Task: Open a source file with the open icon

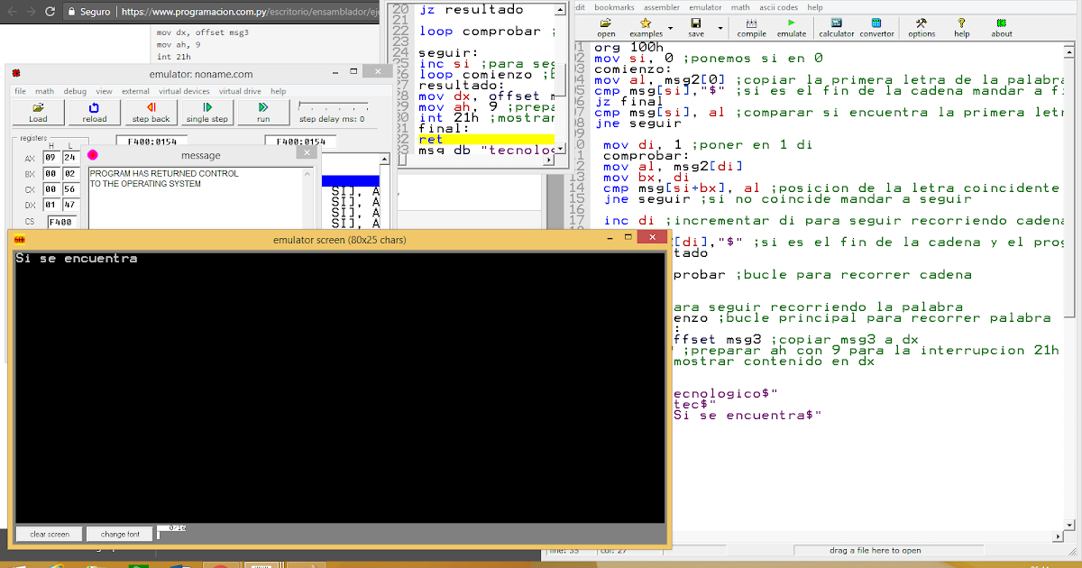Action: click(606, 23)
